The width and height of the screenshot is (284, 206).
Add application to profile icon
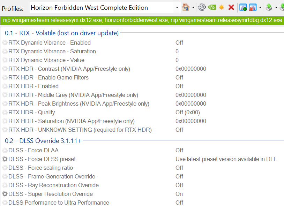(x=243, y=7)
